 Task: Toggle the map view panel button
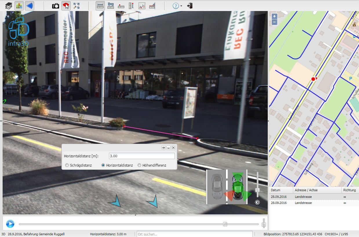coord(19,6)
